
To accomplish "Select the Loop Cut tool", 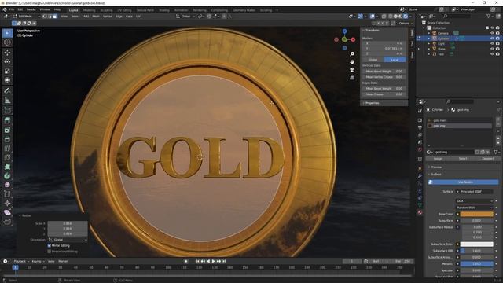I will coord(7,149).
